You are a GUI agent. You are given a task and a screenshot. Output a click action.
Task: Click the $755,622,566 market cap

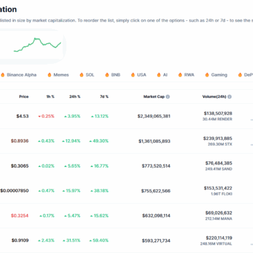pyautogui.click(x=156, y=191)
